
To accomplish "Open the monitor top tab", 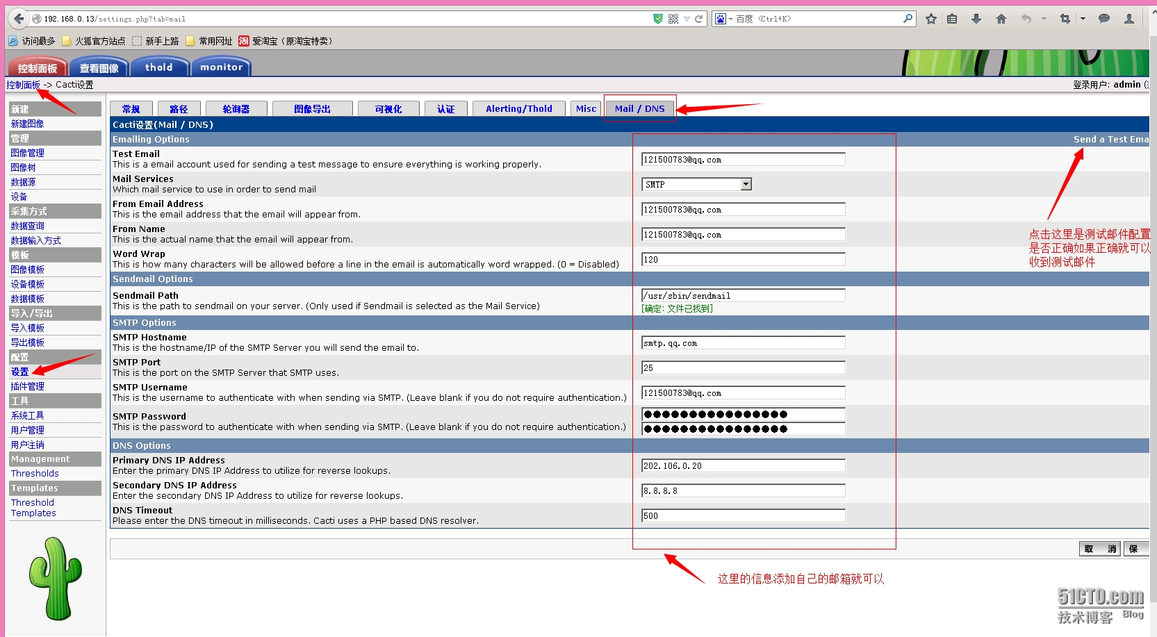I will pos(221,67).
